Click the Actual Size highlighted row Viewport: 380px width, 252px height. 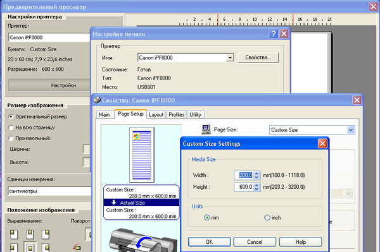(x=141, y=203)
